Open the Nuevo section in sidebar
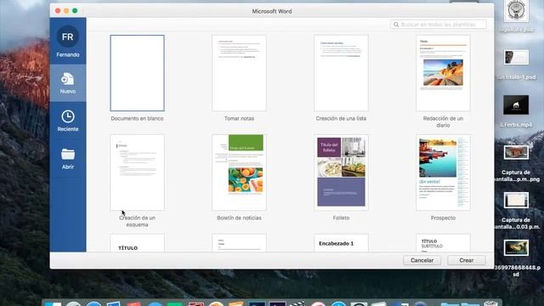544x306 pixels. pyautogui.click(x=68, y=83)
